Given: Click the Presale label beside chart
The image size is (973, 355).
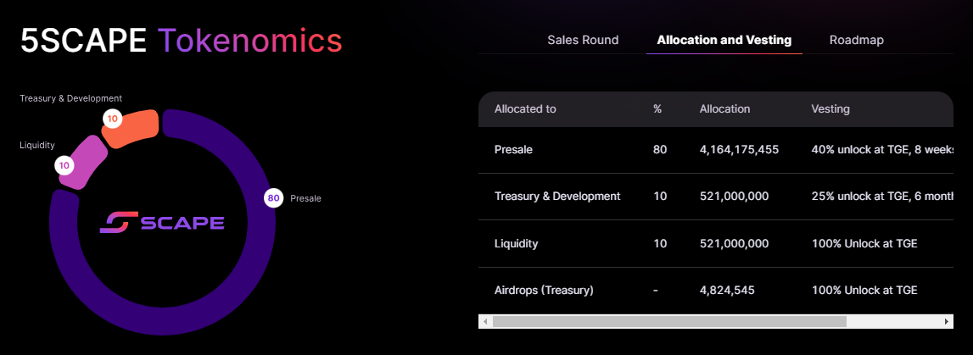Looking at the screenshot, I should (x=305, y=199).
